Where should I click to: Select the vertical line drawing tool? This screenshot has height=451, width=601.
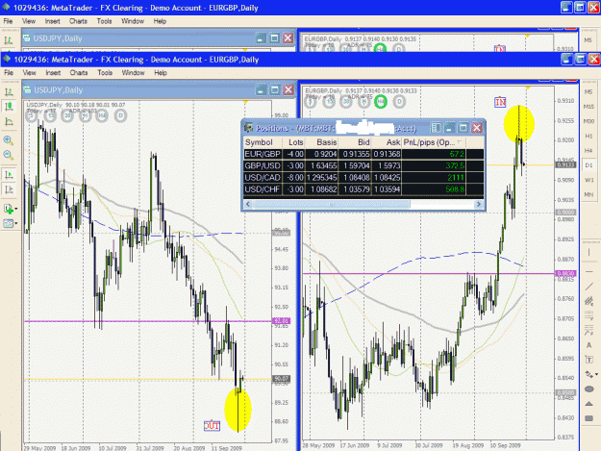point(589,253)
